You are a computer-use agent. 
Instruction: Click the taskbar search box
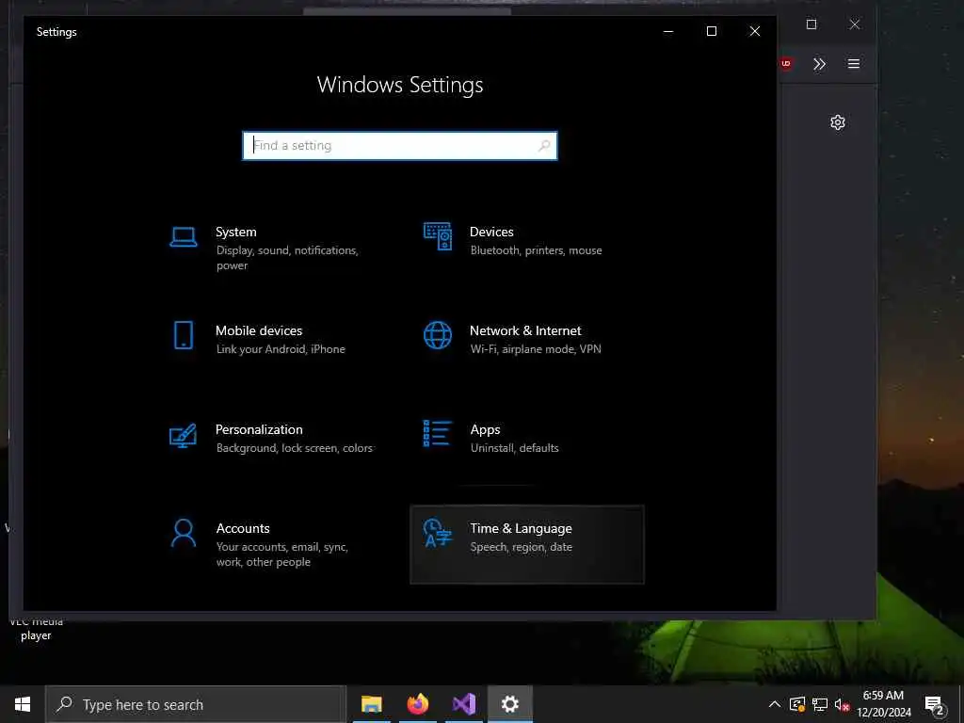click(196, 704)
